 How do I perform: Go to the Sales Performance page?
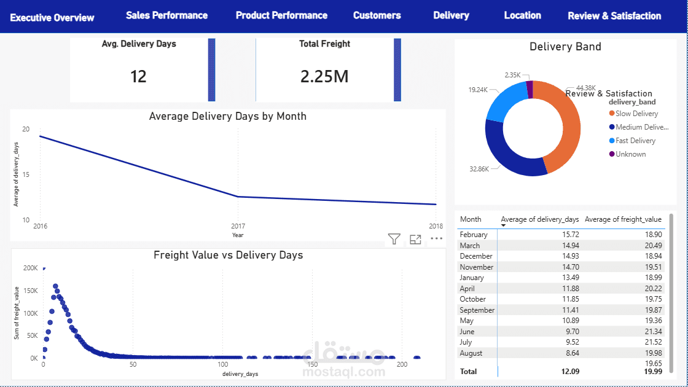click(166, 15)
